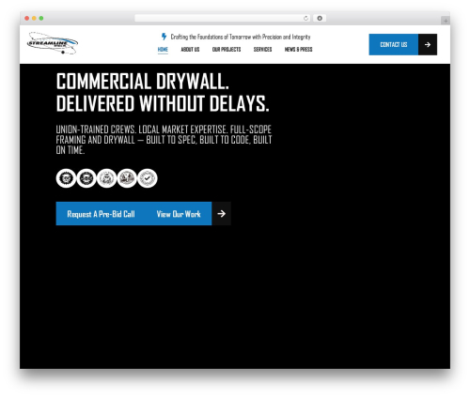470x397 pixels.
Task: Click the fourth certification badge
Action: coord(127,178)
